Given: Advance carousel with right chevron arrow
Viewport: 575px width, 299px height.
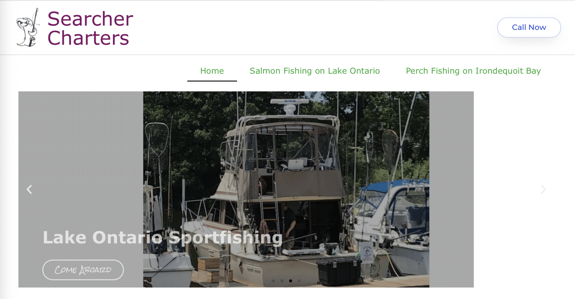Looking at the screenshot, I should tap(543, 190).
